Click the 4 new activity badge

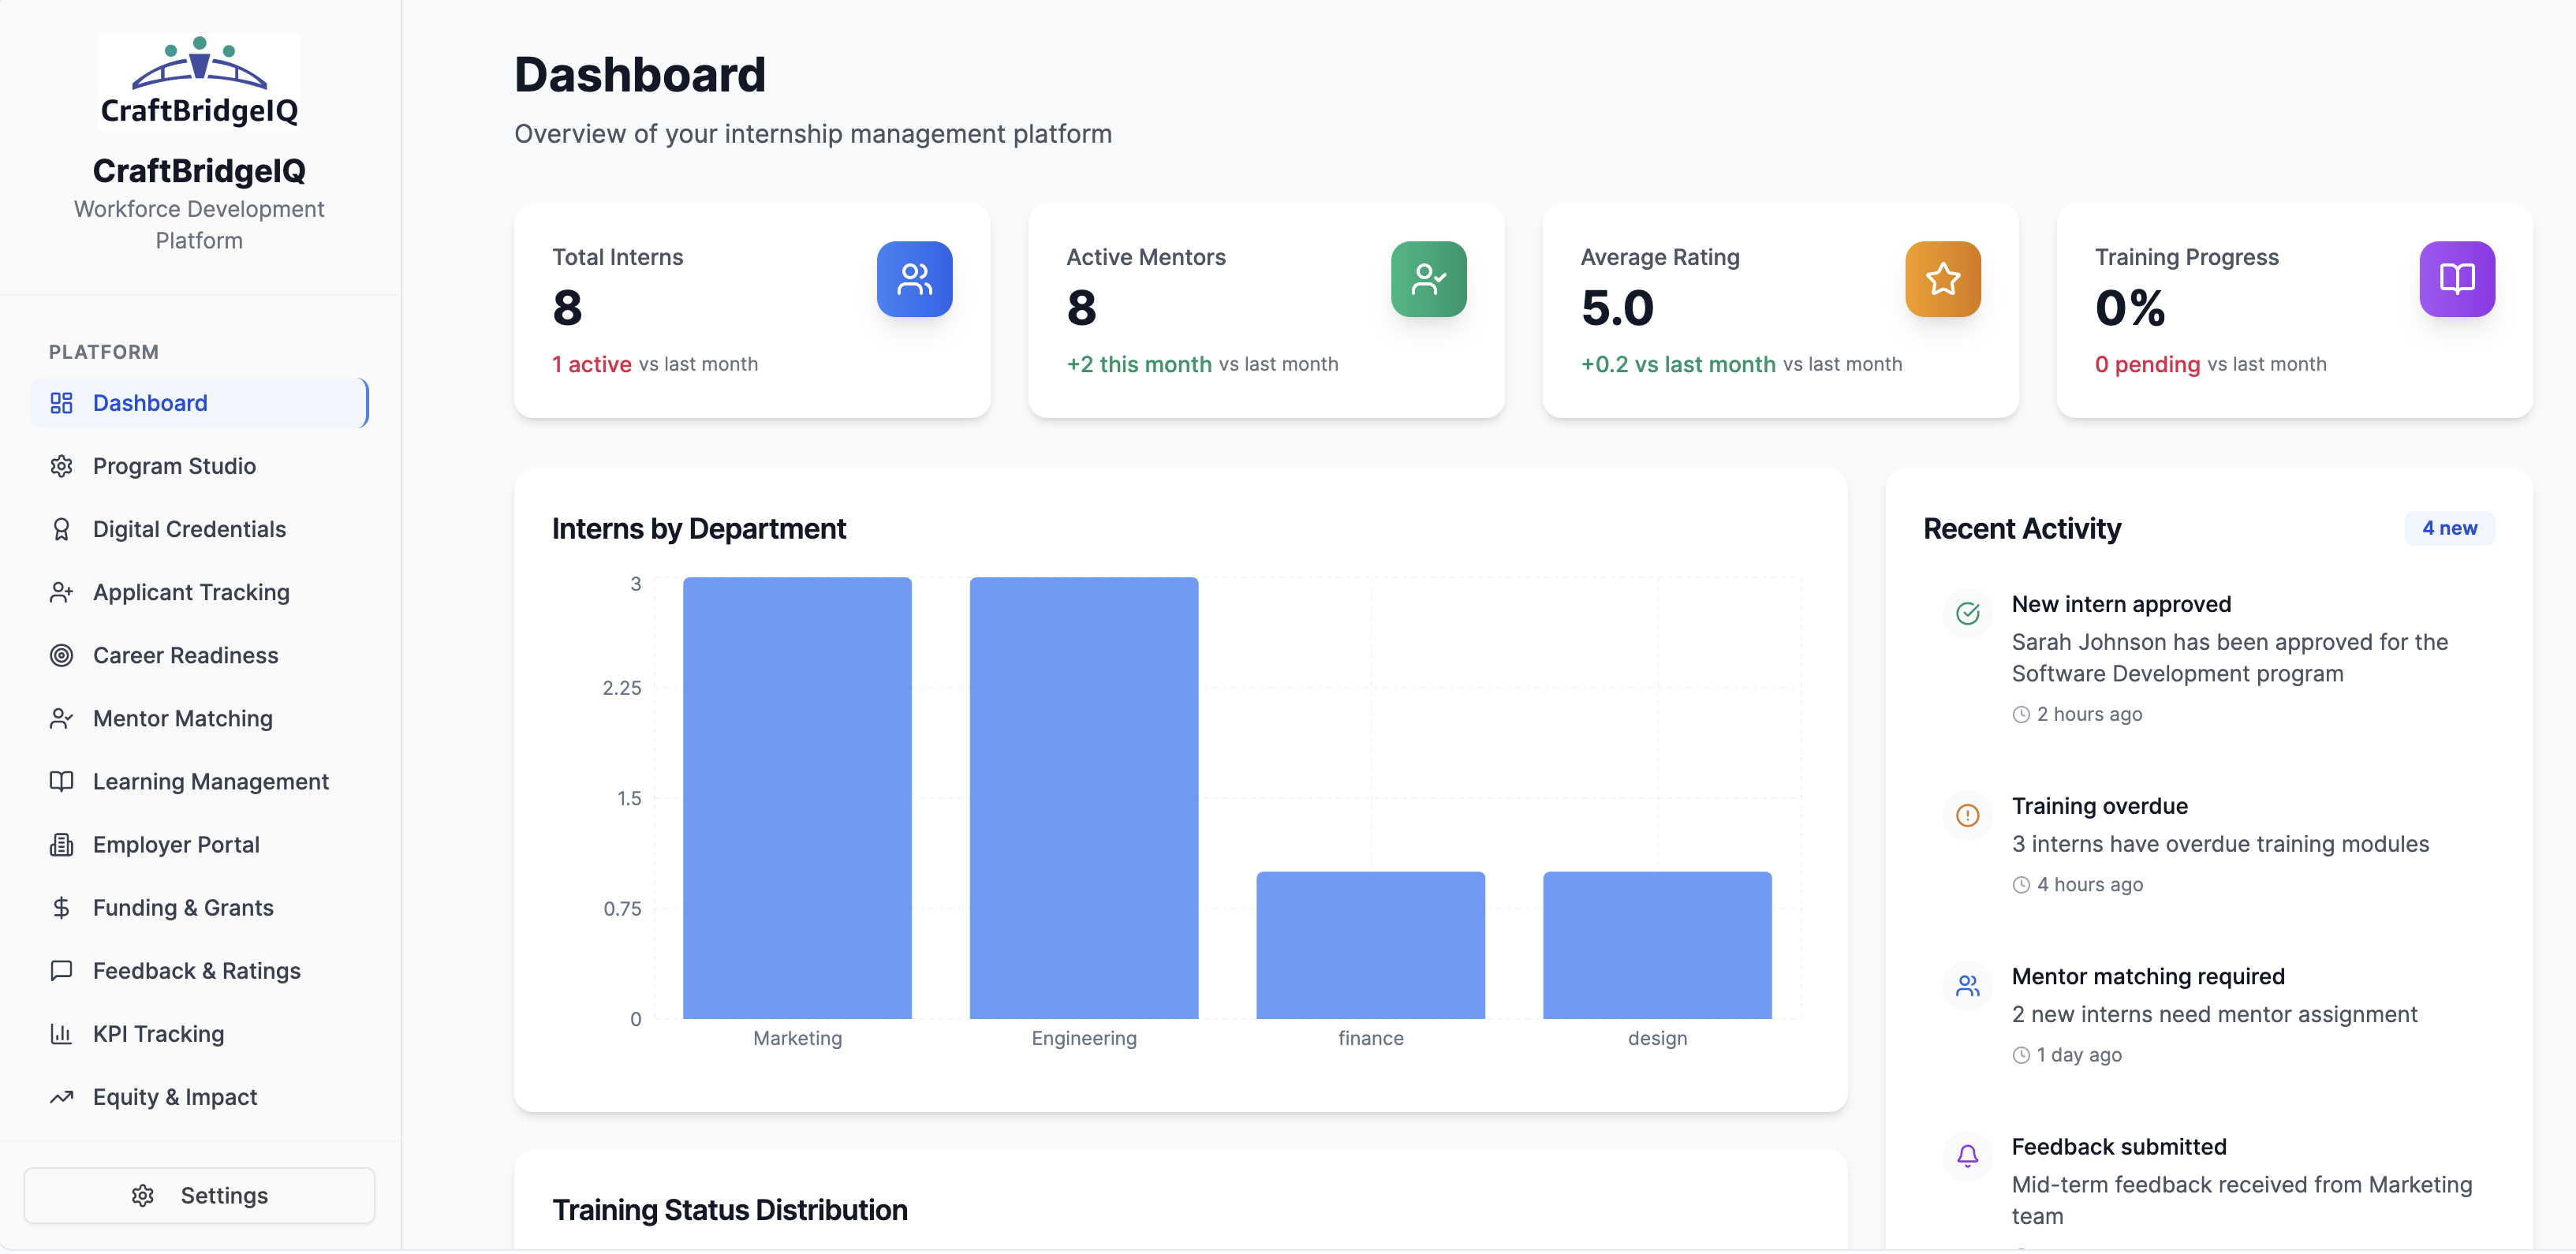2448,527
